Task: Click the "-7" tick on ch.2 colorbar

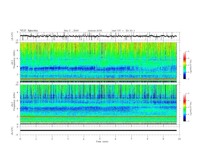Action: coord(188,121)
